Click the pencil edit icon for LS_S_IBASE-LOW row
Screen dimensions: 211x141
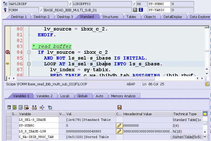(x=119, y=131)
